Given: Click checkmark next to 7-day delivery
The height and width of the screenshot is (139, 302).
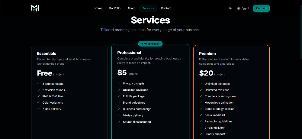Looking at the screenshot, I should 39,109.
